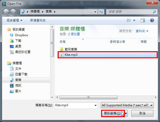Open the 資料夾 sort-by dropdown
Screen dimensions: 160x122
[142, 31]
